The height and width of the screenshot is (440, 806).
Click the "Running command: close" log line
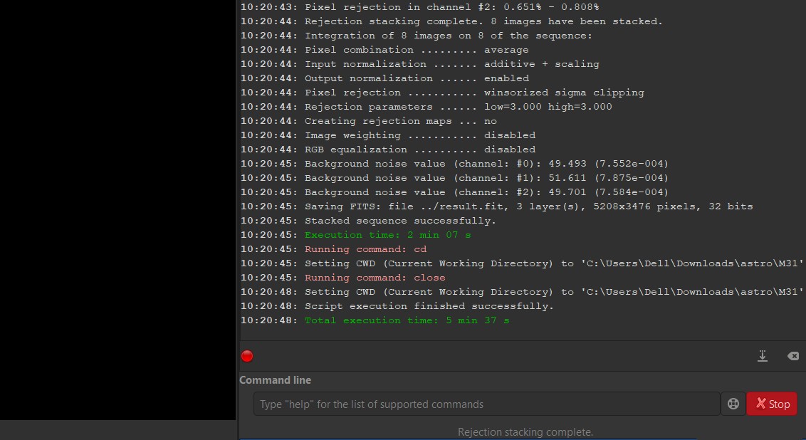coord(375,278)
